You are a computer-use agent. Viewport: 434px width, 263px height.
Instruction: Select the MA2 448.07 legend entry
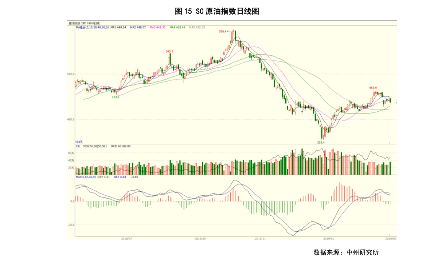pos(138,28)
